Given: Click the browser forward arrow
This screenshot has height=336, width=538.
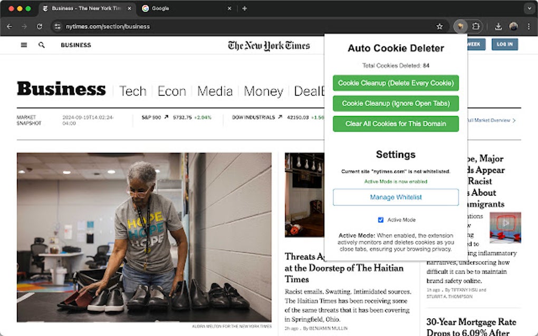Looking at the screenshot, I should pos(24,26).
